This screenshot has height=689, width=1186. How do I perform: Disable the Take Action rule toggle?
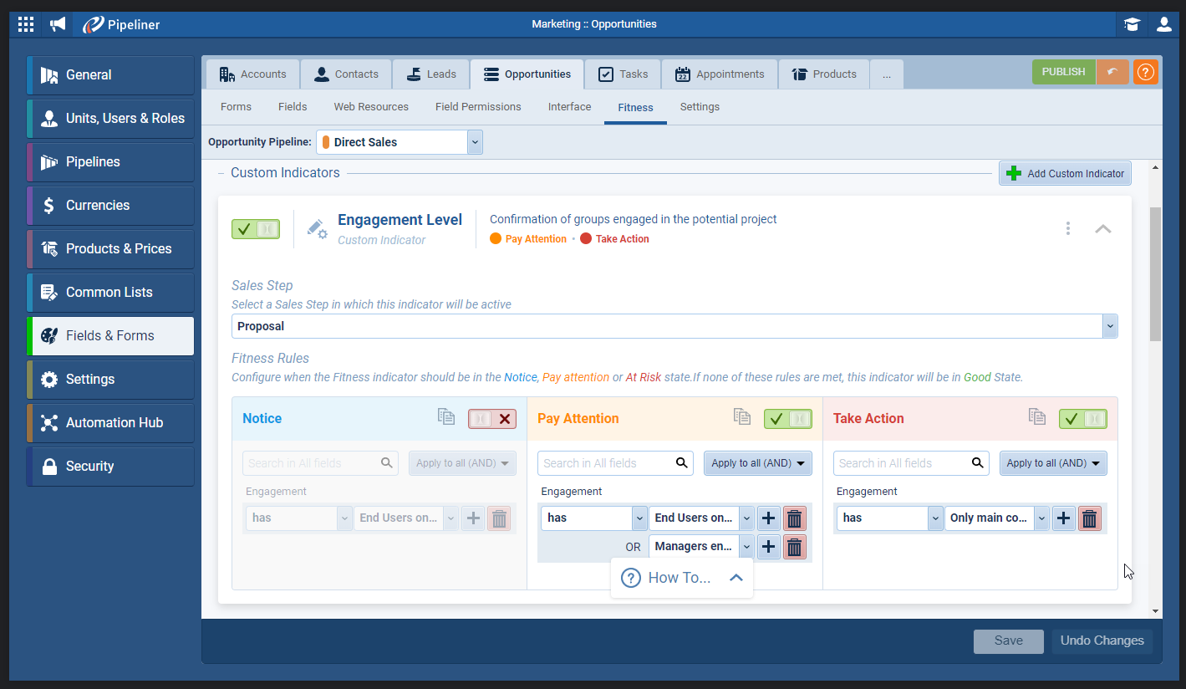coord(1082,419)
